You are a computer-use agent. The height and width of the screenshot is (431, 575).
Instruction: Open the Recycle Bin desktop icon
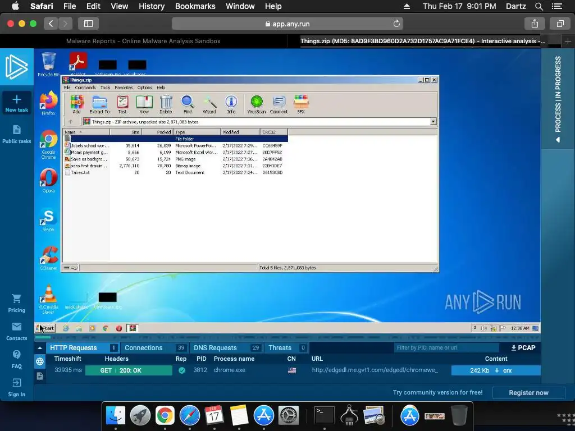(x=48, y=65)
